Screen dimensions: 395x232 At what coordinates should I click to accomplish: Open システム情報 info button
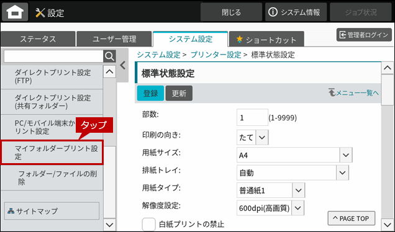point(296,12)
